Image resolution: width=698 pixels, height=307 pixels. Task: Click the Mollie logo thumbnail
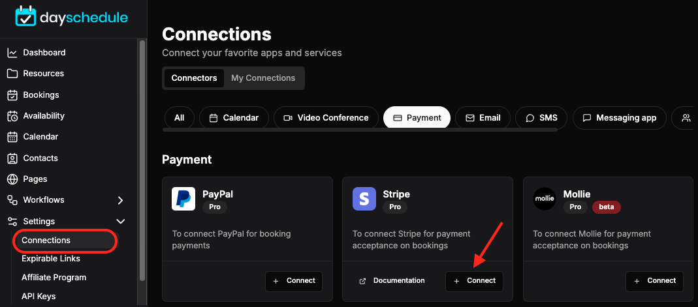point(545,199)
